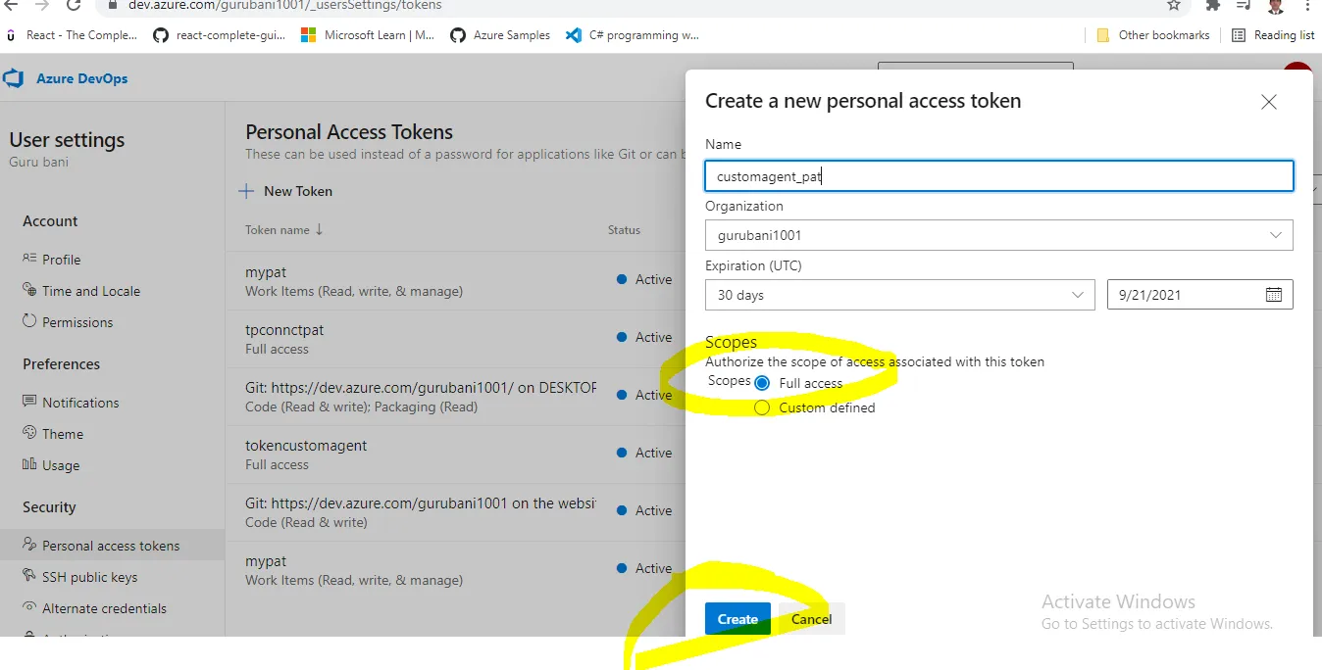Image resolution: width=1322 pixels, height=670 pixels.
Task: Open Profile settings page
Action: pyautogui.click(x=62, y=260)
